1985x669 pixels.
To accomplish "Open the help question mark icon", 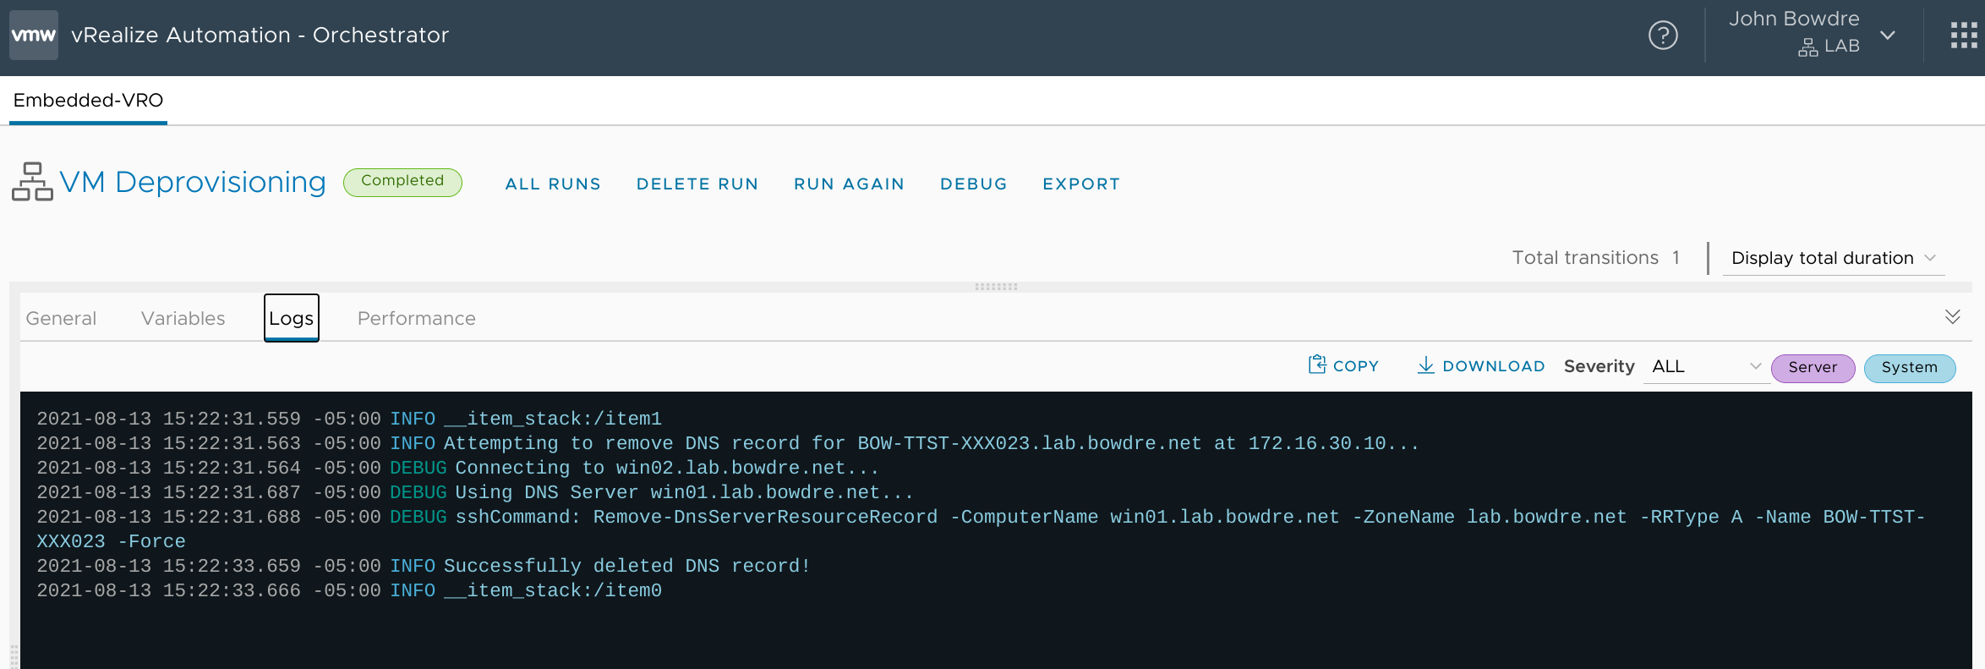I will [1663, 35].
